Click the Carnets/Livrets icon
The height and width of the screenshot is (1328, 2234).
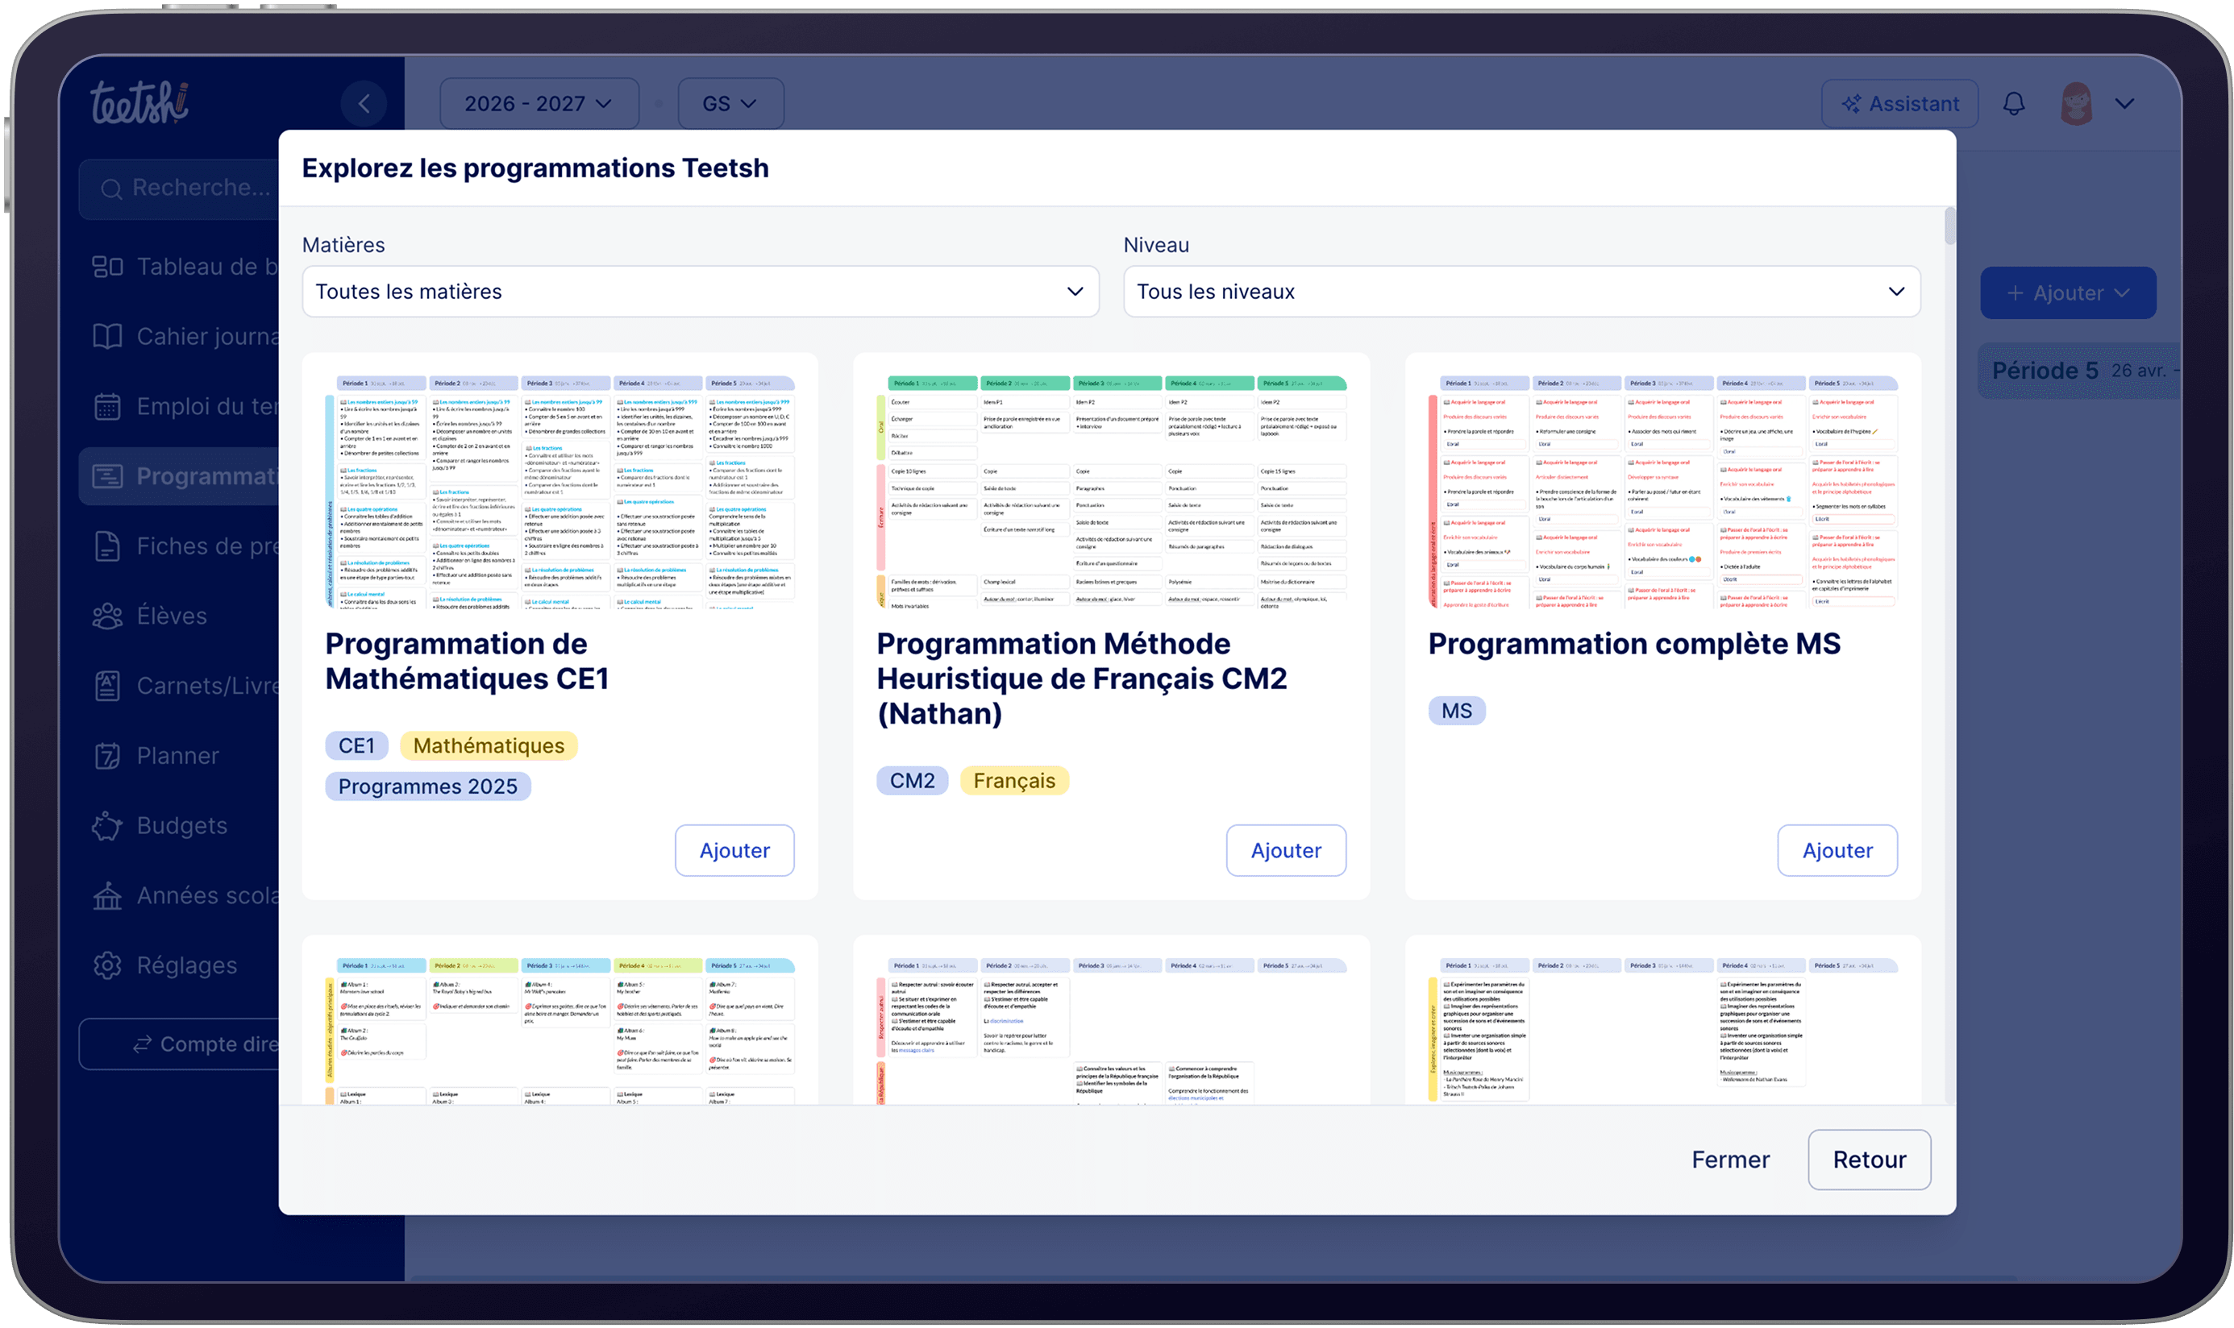pyautogui.click(x=107, y=686)
